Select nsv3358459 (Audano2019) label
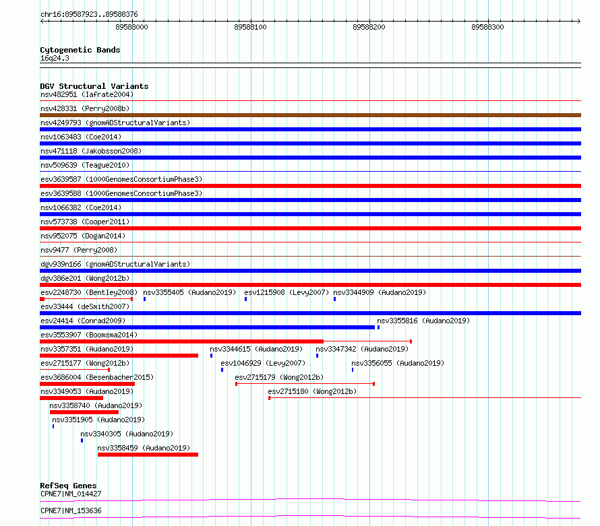600x526 pixels. click(144, 448)
